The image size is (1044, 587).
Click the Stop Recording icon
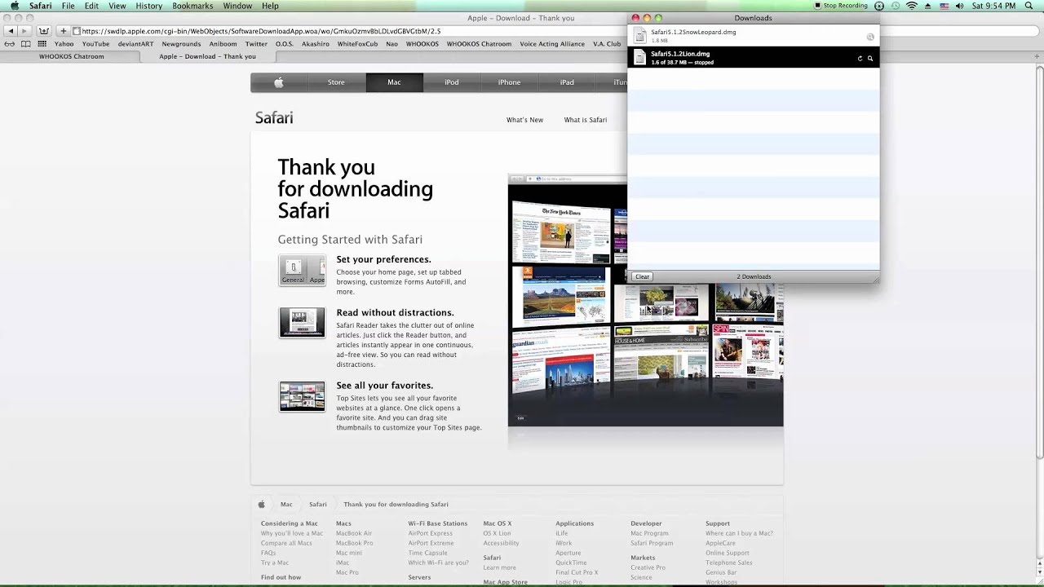tap(818, 6)
